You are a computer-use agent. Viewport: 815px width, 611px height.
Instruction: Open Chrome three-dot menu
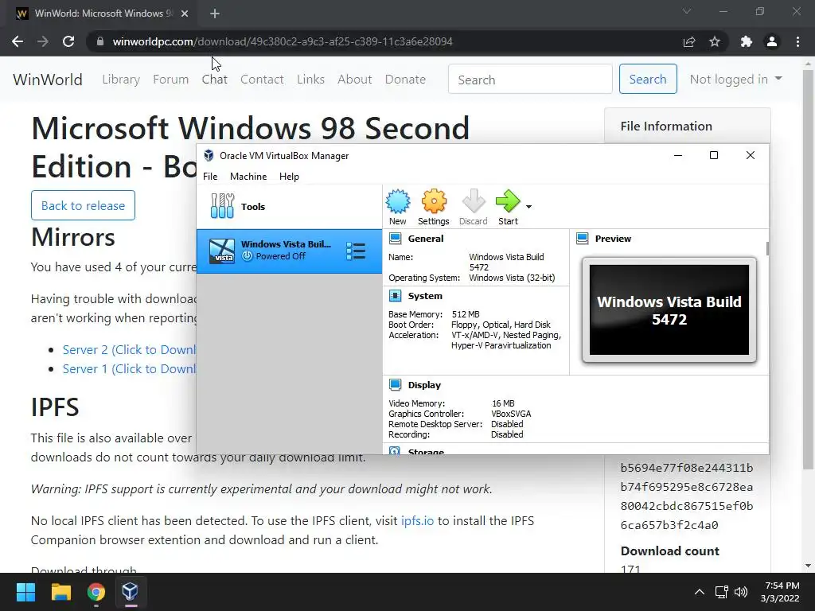[797, 41]
